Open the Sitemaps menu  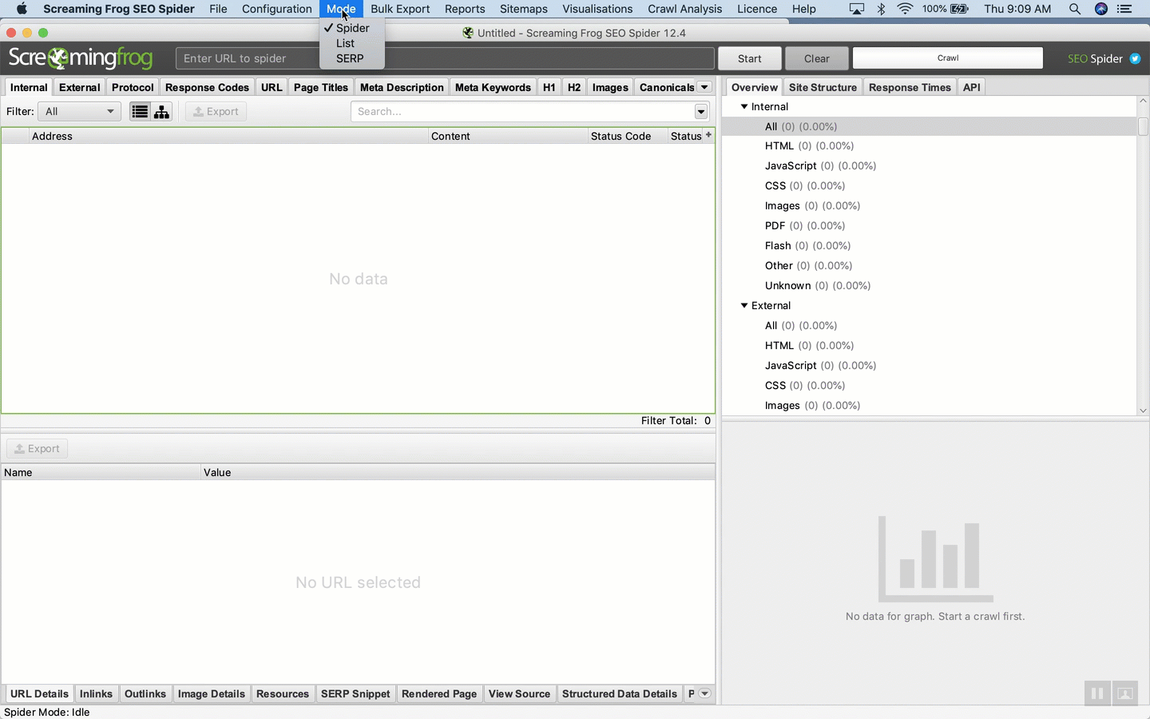tap(524, 9)
